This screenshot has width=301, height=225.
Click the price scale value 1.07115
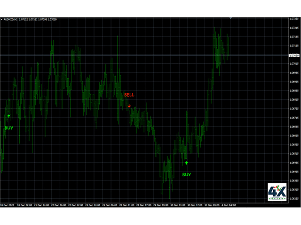tap(294, 46)
